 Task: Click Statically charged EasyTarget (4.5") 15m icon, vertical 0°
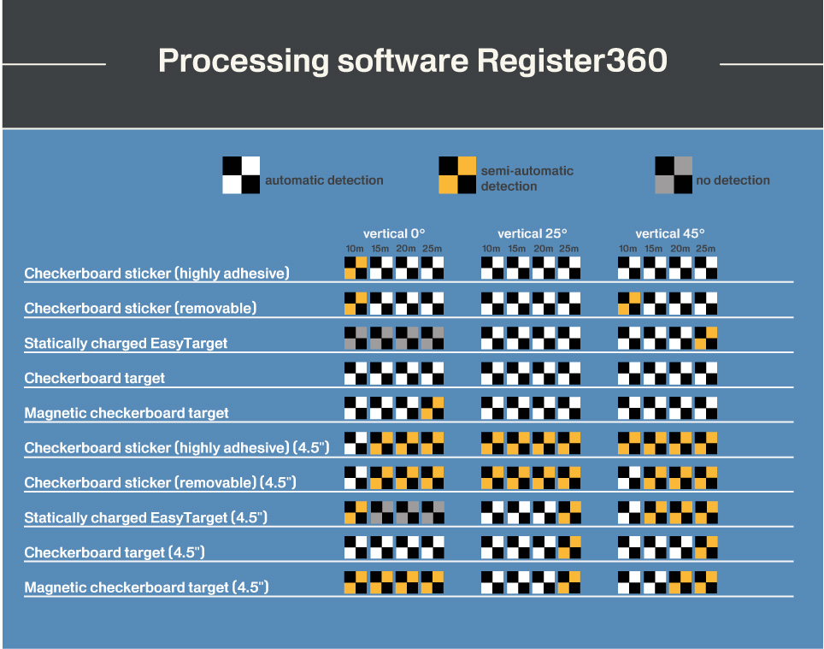pyautogui.click(x=381, y=512)
